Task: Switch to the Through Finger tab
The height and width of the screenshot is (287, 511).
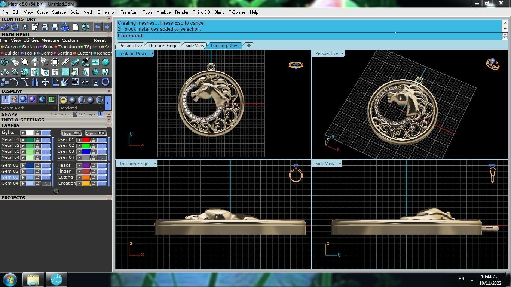Action: pos(163,46)
